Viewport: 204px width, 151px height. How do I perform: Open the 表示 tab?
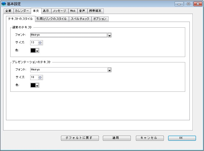[x=46, y=11]
